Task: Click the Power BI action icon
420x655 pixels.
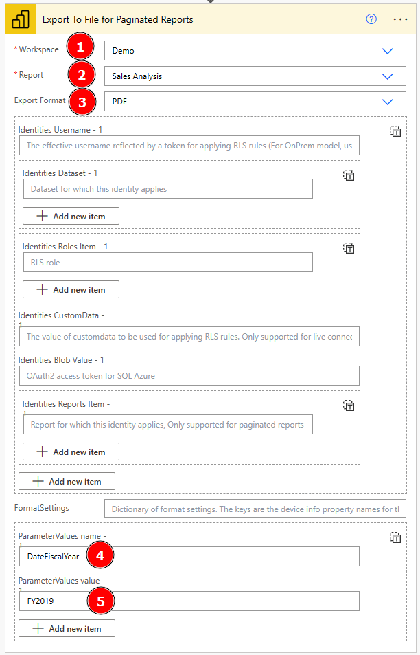Action: point(20,19)
